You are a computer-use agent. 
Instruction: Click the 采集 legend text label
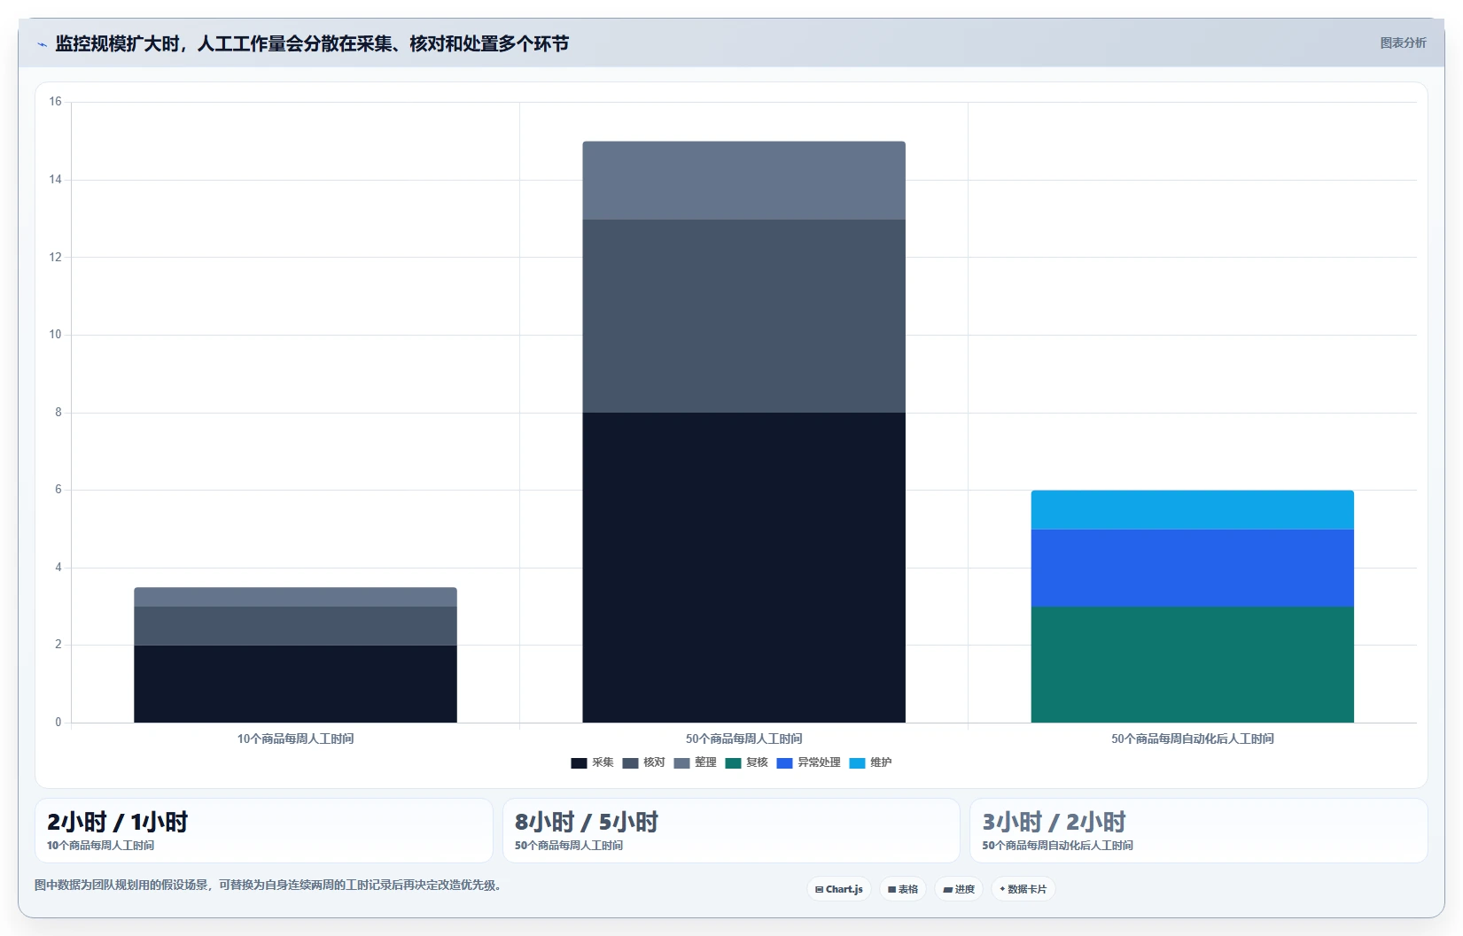(603, 762)
